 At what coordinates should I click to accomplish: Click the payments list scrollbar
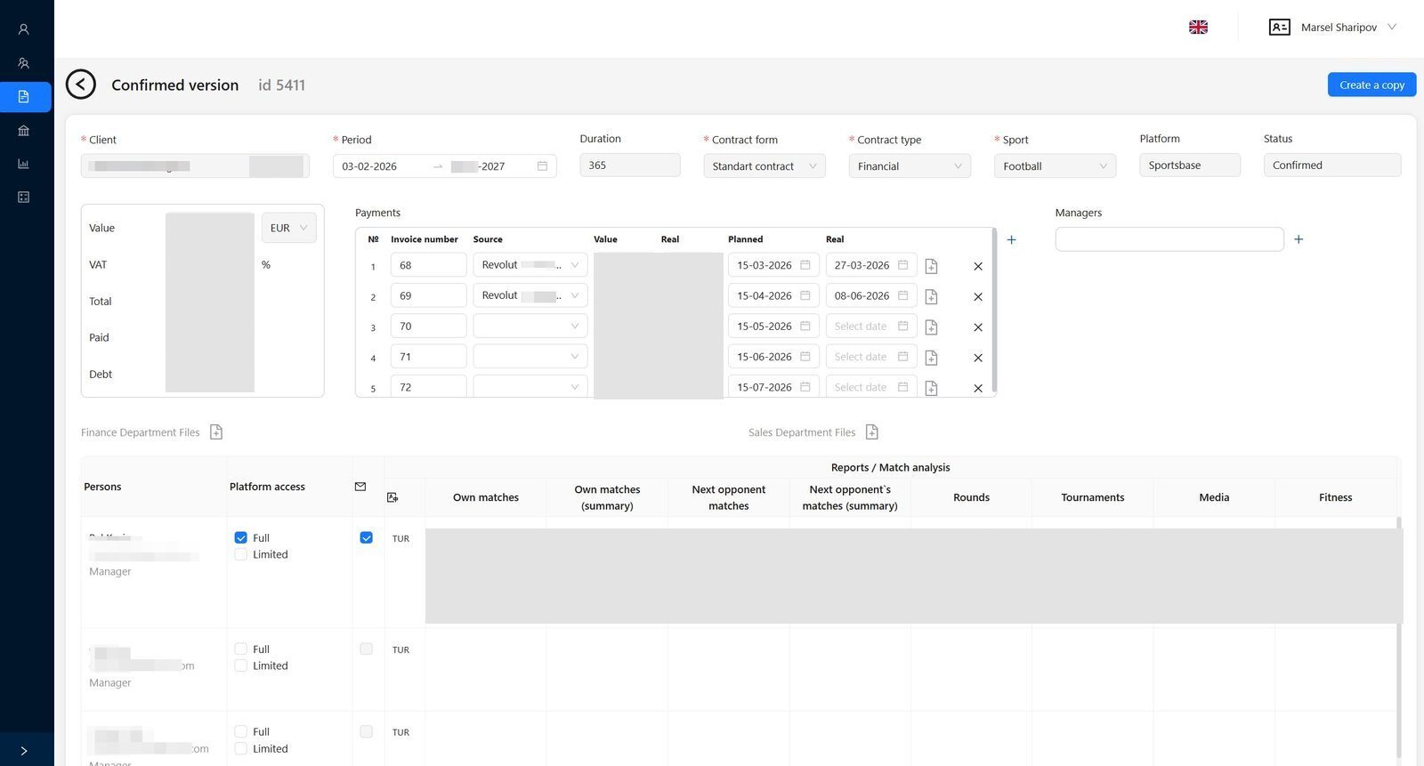(x=994, y=310)
